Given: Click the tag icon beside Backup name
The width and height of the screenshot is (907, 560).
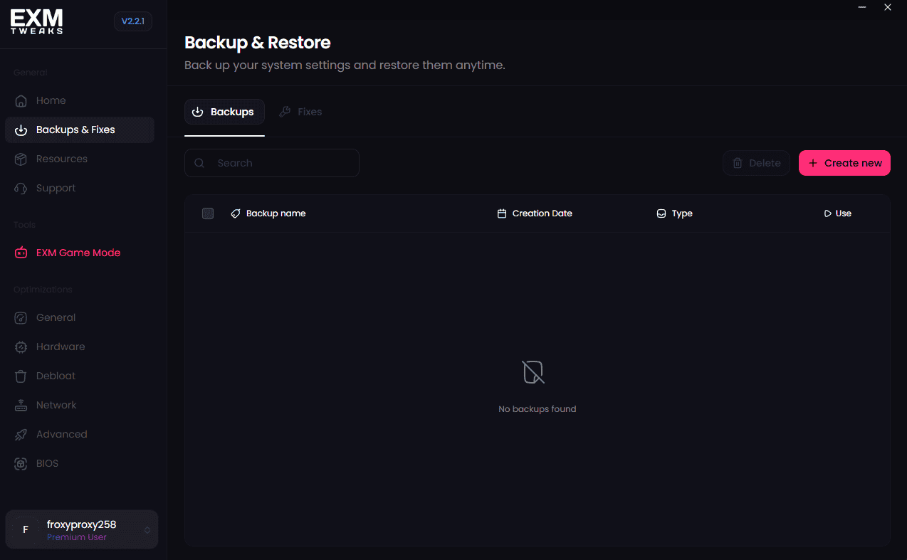Looking at the screenshot, I should pos(236,213).
